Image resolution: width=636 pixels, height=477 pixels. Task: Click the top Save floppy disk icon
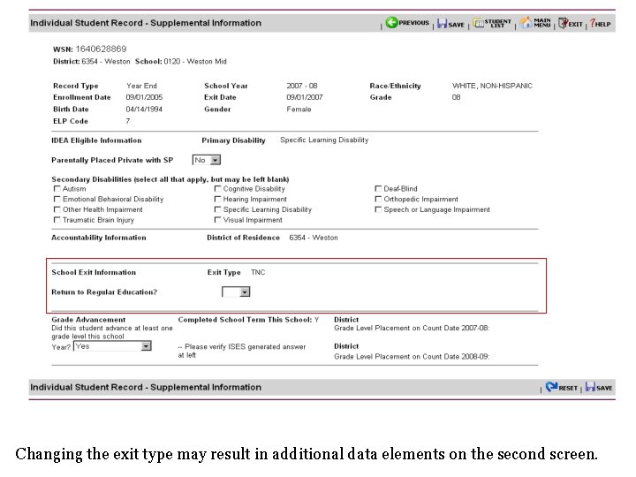[442, 24]
